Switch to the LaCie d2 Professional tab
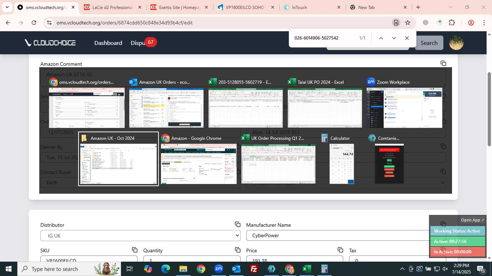 [112, 7]
